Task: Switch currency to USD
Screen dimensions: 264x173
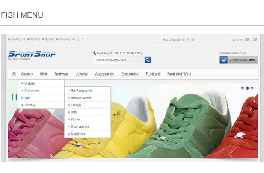Action: [254, 39]
